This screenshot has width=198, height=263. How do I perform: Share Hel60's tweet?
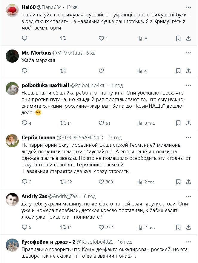point(188,38)
